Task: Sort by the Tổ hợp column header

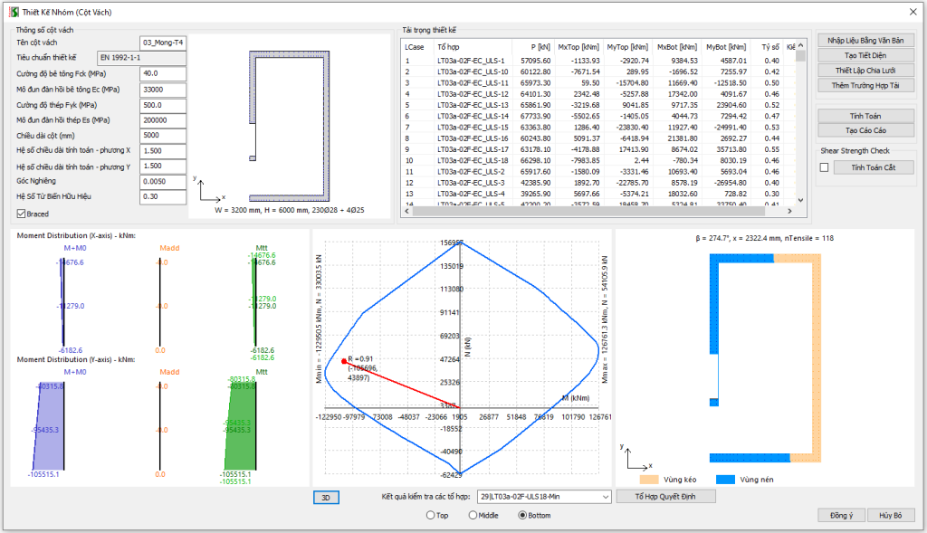Action: 471,46
